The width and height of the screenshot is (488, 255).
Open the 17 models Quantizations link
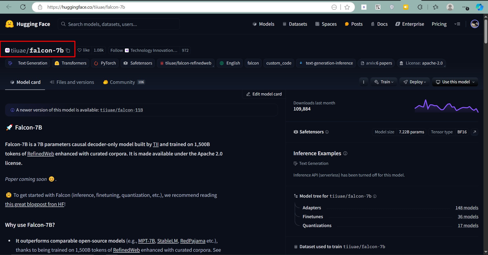tap(468, 226)
